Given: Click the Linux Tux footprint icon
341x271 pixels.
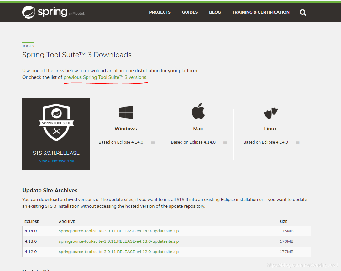Looking at the screenshot, I should pyautogui.click(x=270, y=112).
